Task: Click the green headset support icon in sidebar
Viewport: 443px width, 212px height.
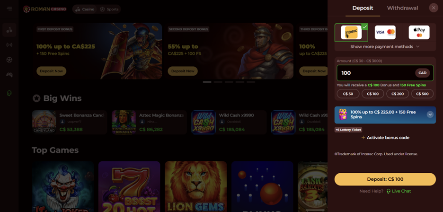Action: (x=9, y=93)
